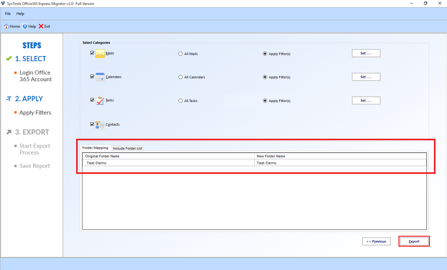Select the All Calendars radio button

click(180, 77)
